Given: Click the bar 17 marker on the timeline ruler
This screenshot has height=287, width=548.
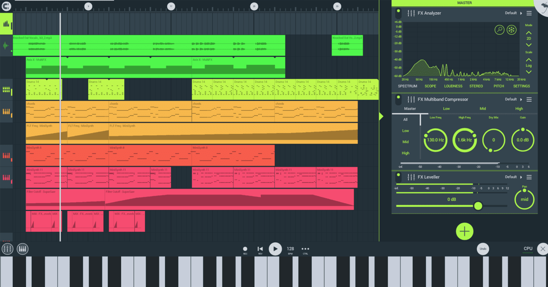Looking at the screenshot, I should pos(171,6).
